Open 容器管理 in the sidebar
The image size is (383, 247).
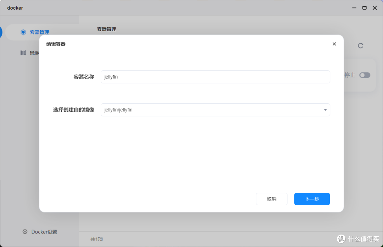(39, 32)
